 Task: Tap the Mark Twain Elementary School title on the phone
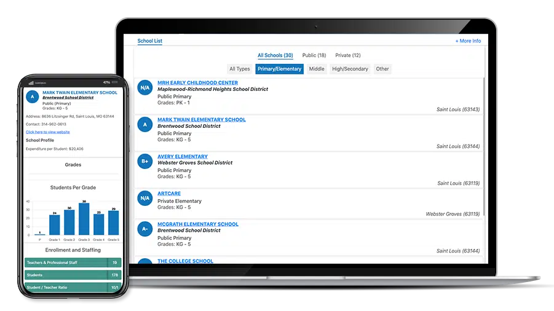tap(80, 92)
